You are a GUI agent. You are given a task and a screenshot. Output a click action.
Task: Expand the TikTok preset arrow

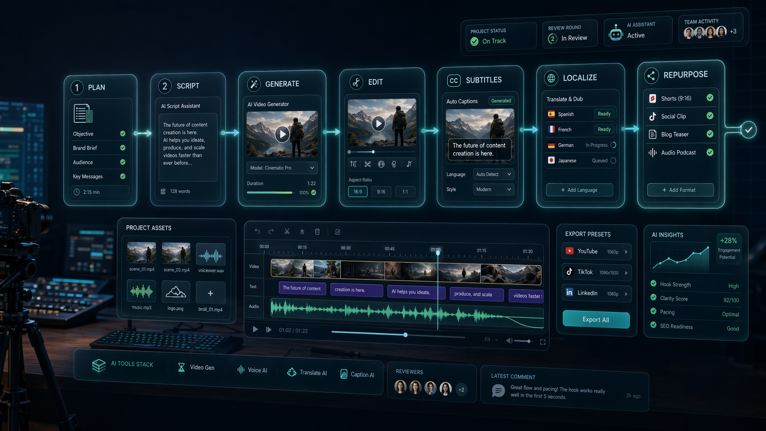[x=626, y=273]
